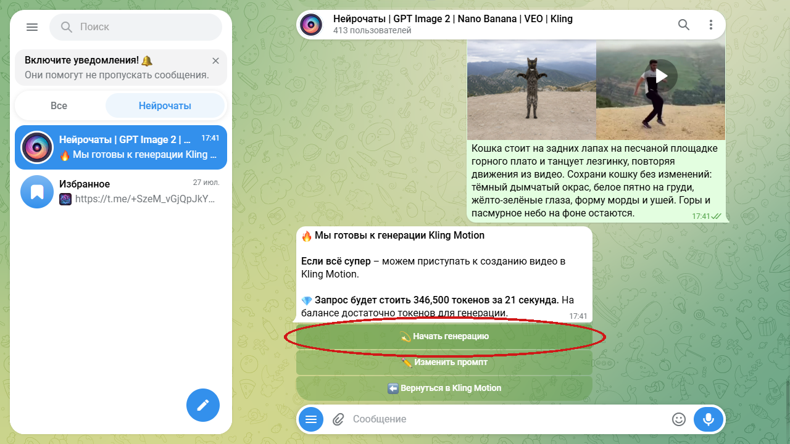The image size is (790, 444).
Task: Open the standing cat photo
Action: click(x=531, y=90)
